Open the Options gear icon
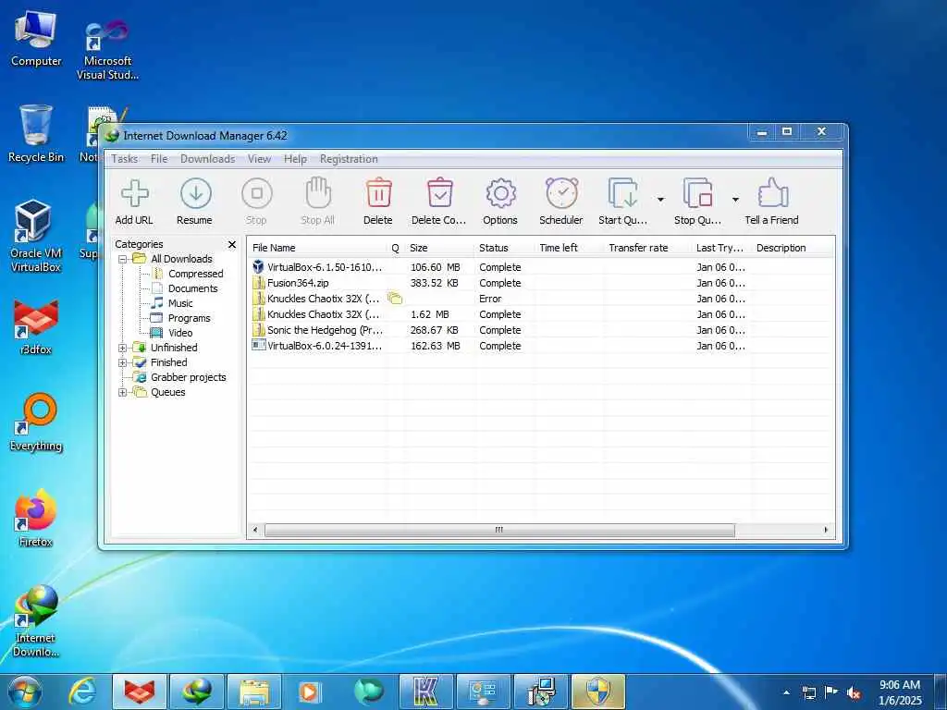The height and width of the screenshot is (710, 947). pos(500,194)
